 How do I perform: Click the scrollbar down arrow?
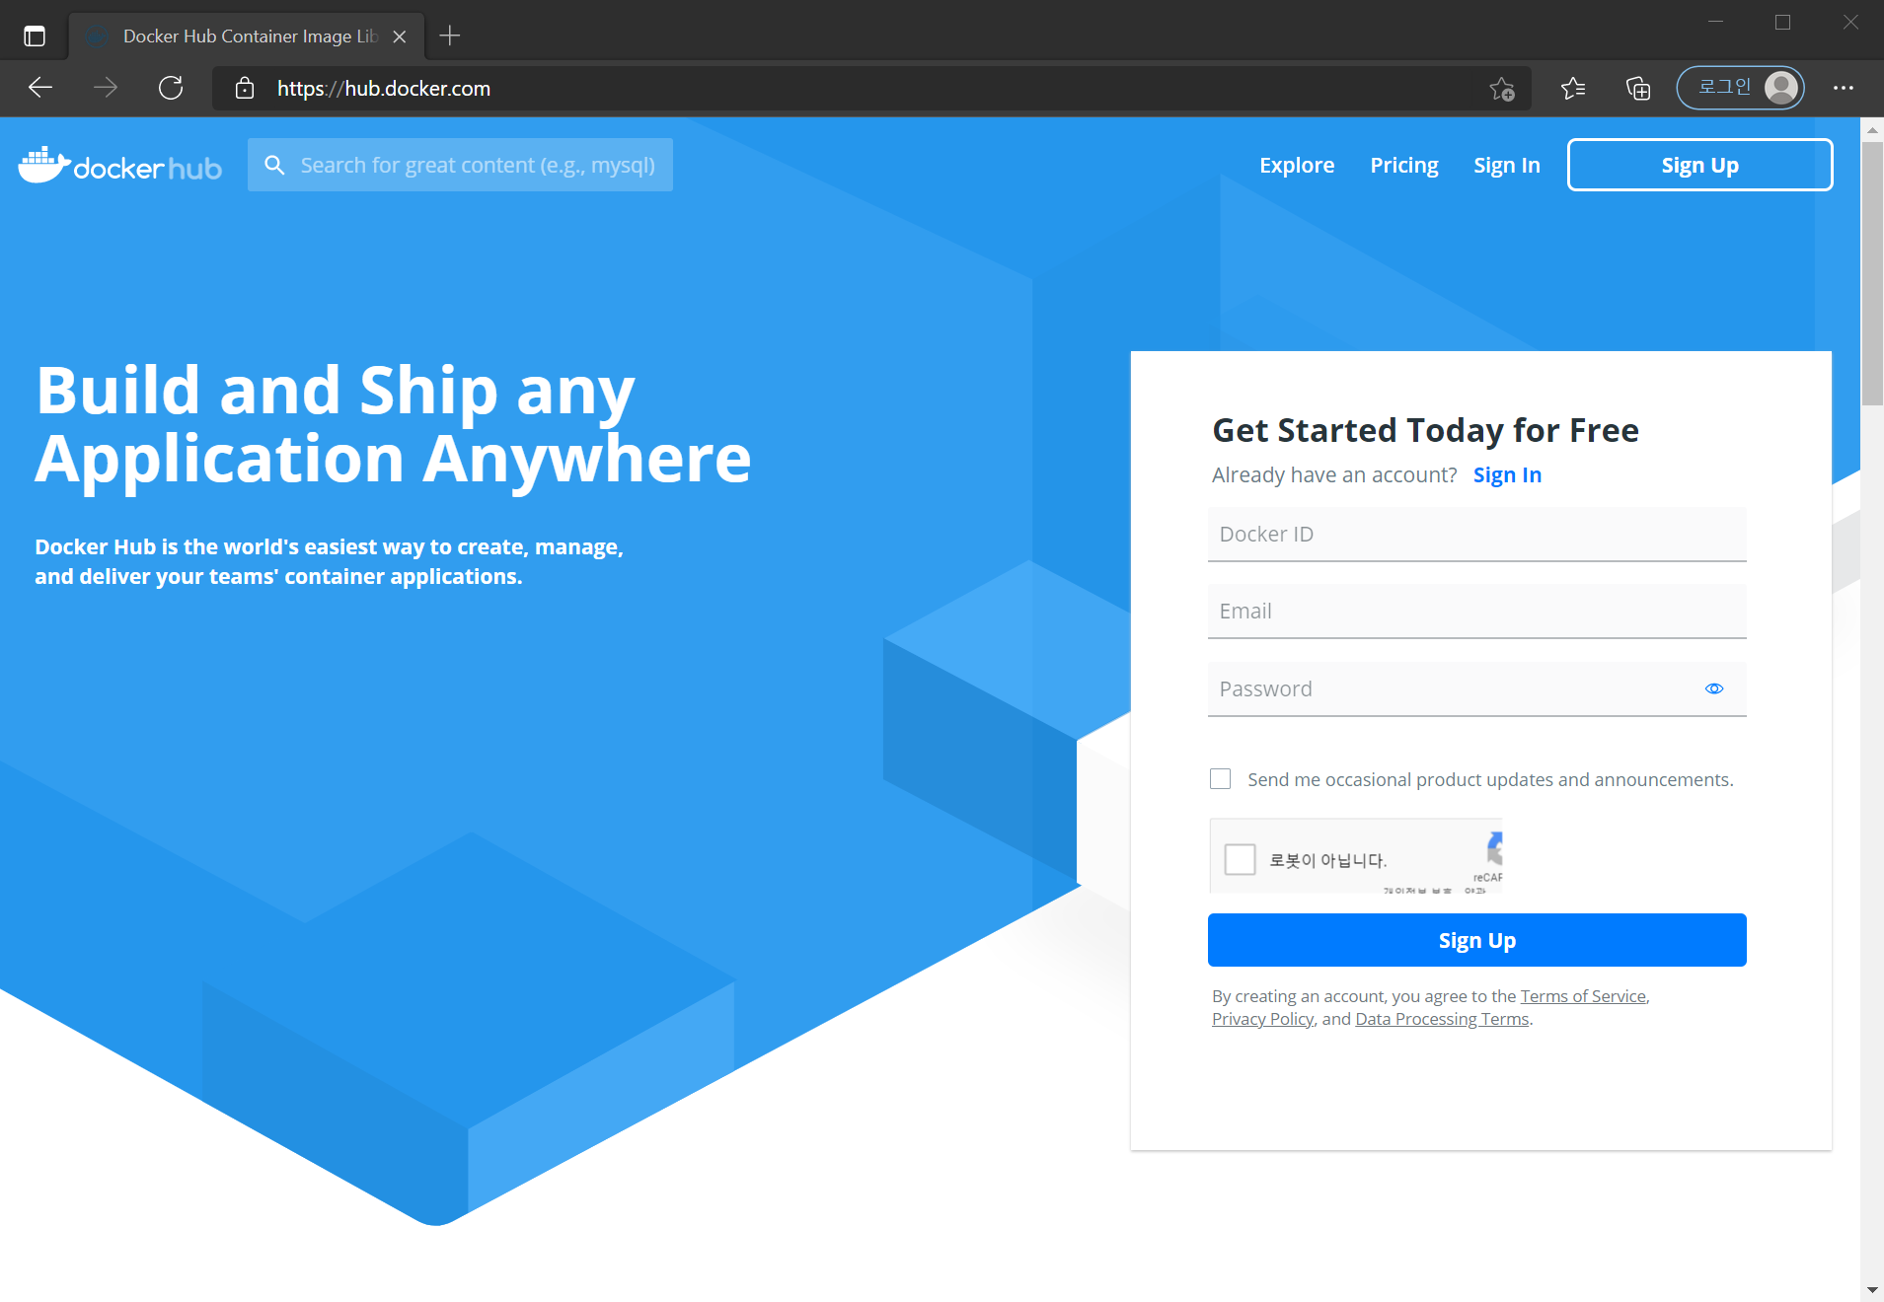[1872, 1290]
